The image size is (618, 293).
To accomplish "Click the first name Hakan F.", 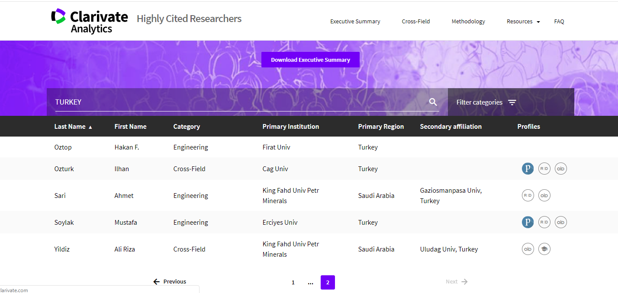I will [126, 147].
